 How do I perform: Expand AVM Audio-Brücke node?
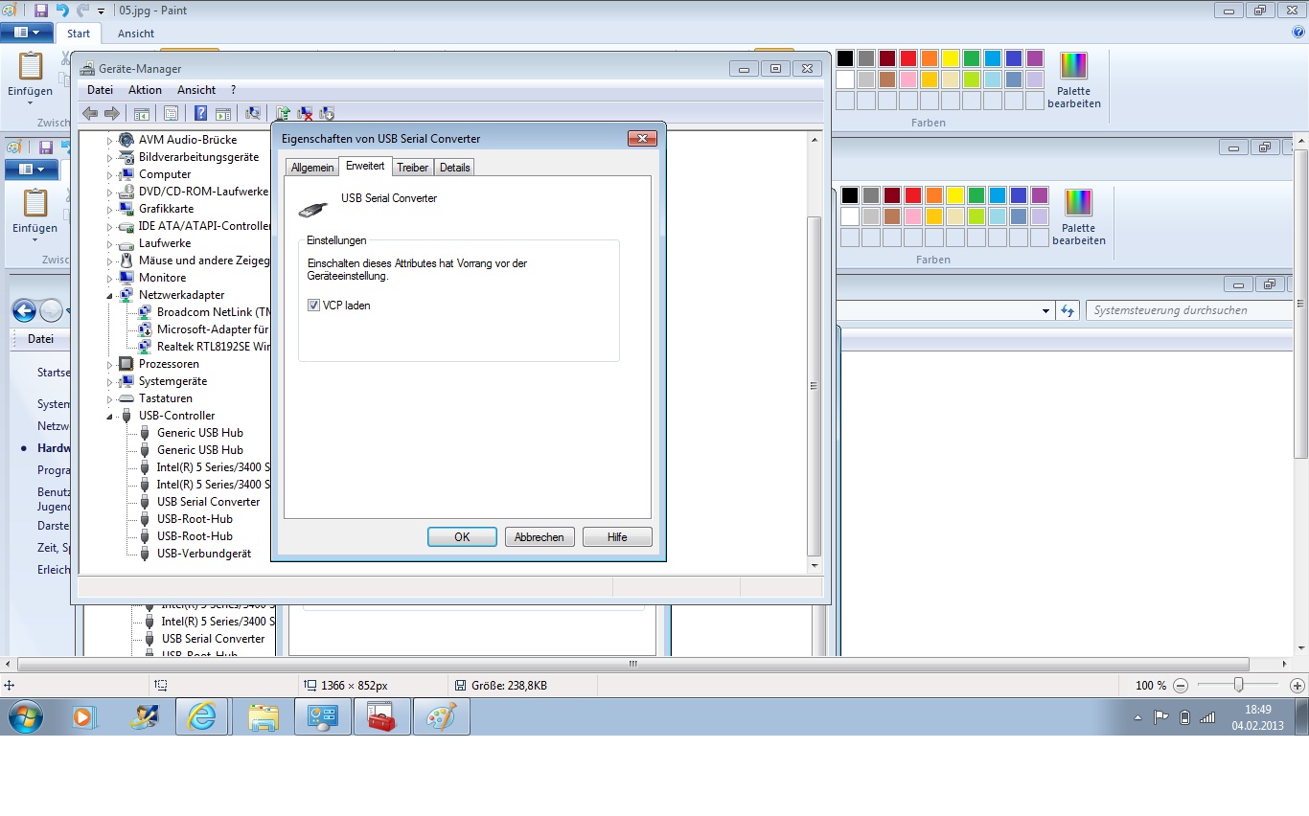(x=109, y=140)
